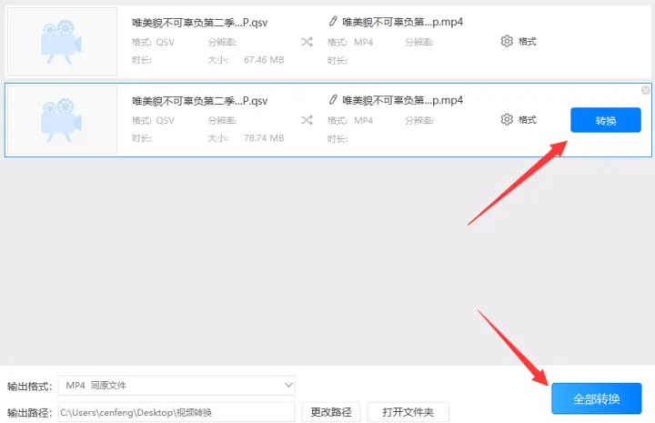Click the 输出路径 path input field

176,413
